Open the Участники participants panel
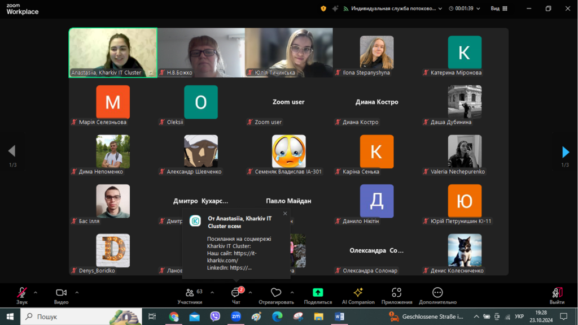The width and height of the screenshot is (578, 325). (x=190, y=296)
